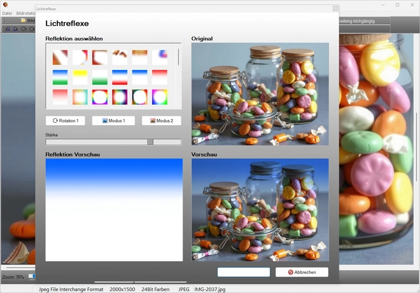Click the Original preview image
This screenshot has width=420, height=293.
click(x=260, y=95)
